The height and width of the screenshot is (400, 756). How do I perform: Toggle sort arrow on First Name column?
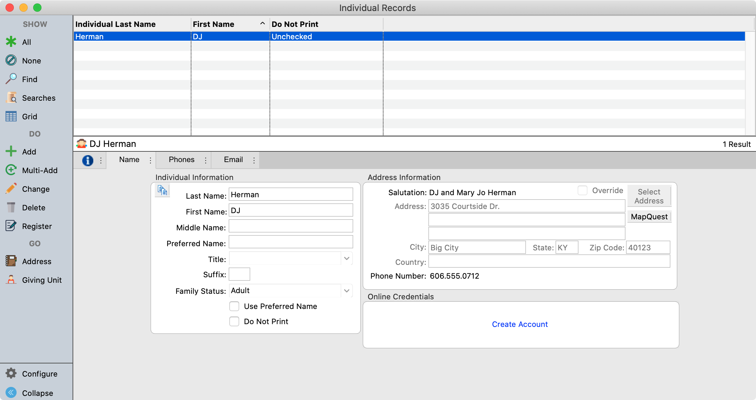click(x=263, y=23)
